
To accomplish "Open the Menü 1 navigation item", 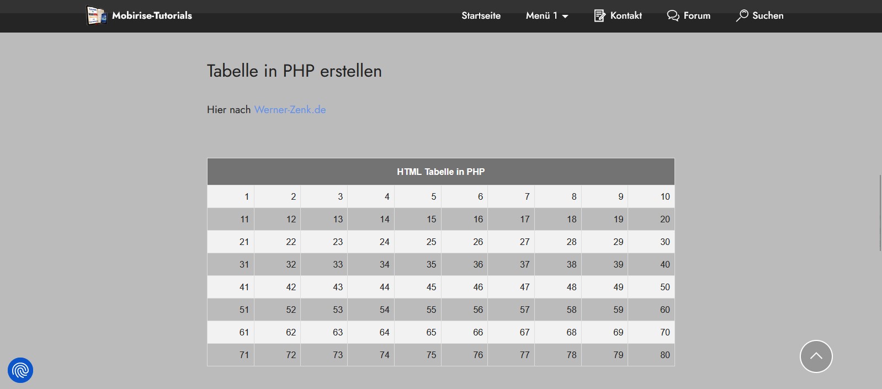I will point(541,15).
